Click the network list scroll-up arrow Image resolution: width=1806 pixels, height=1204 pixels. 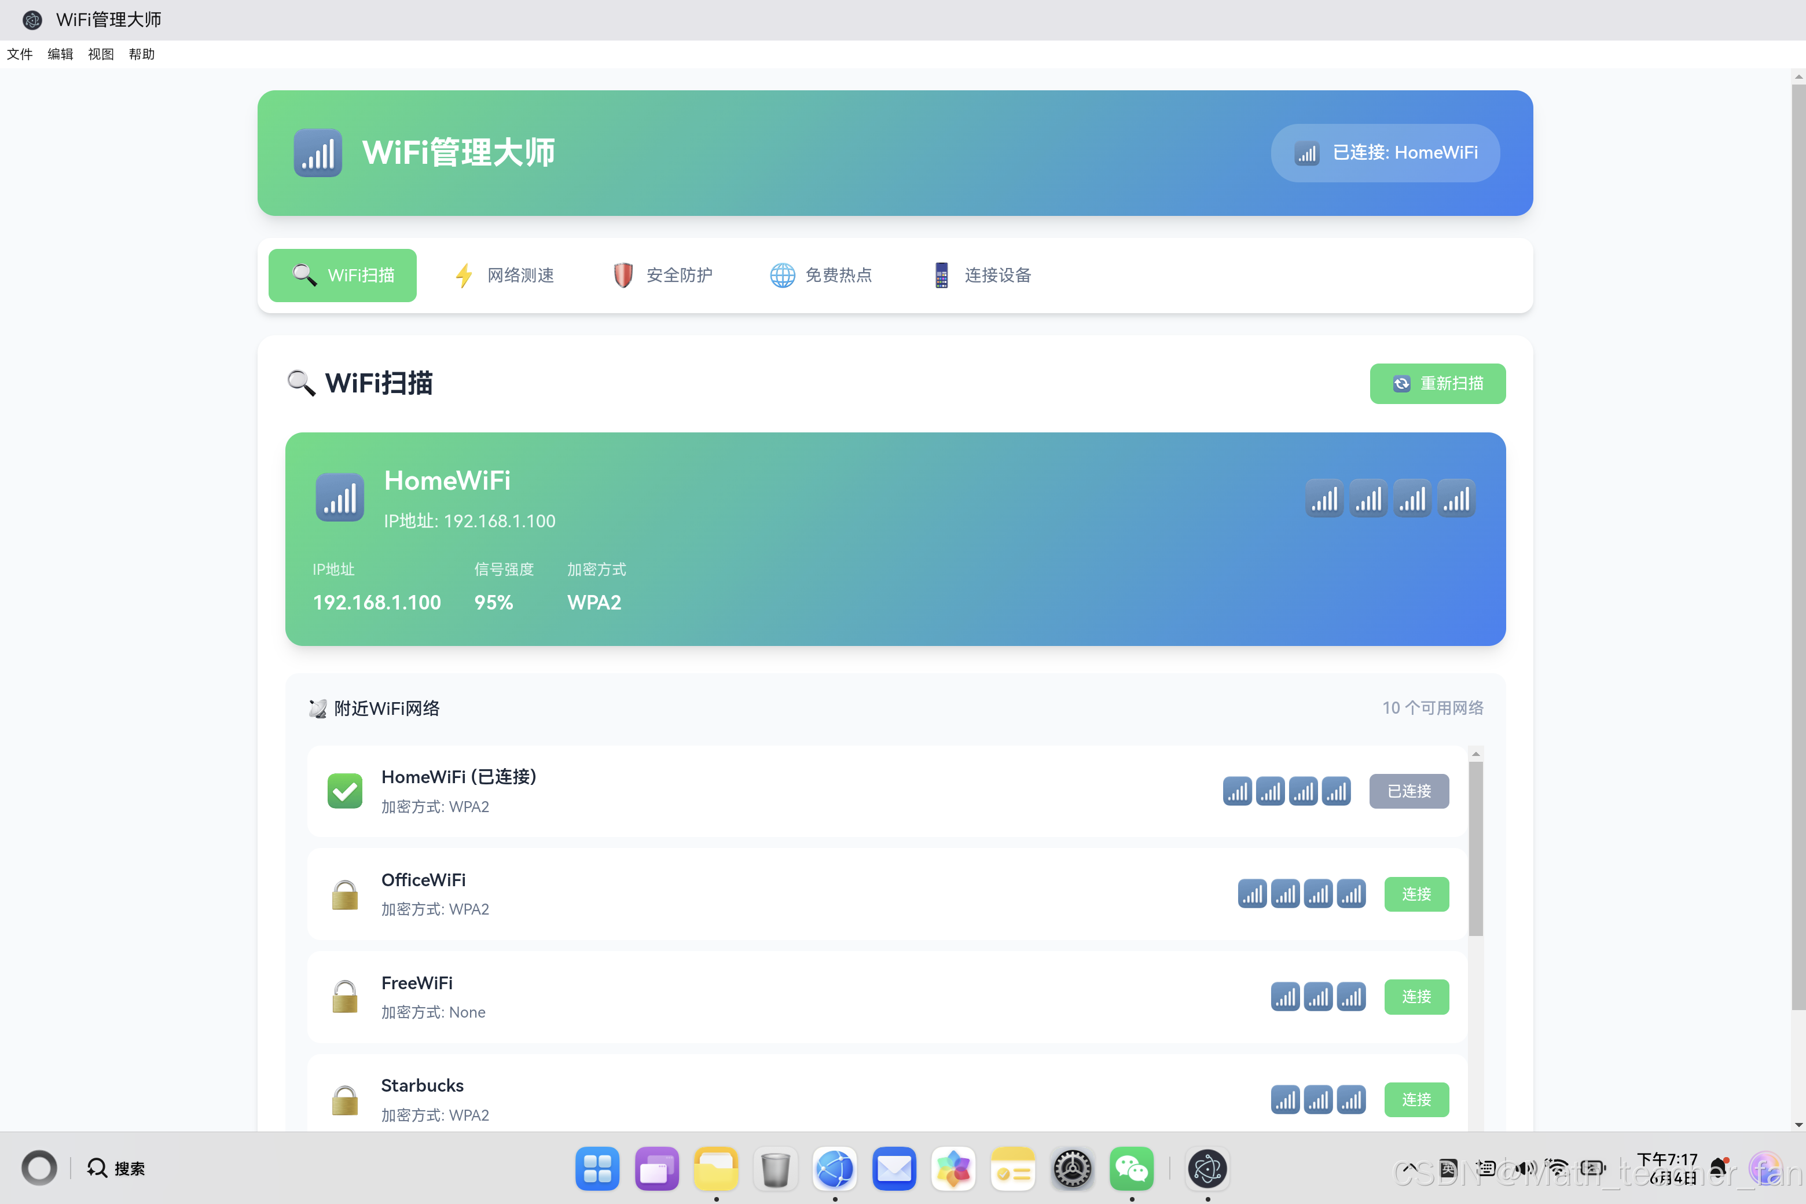point(1476,754)
